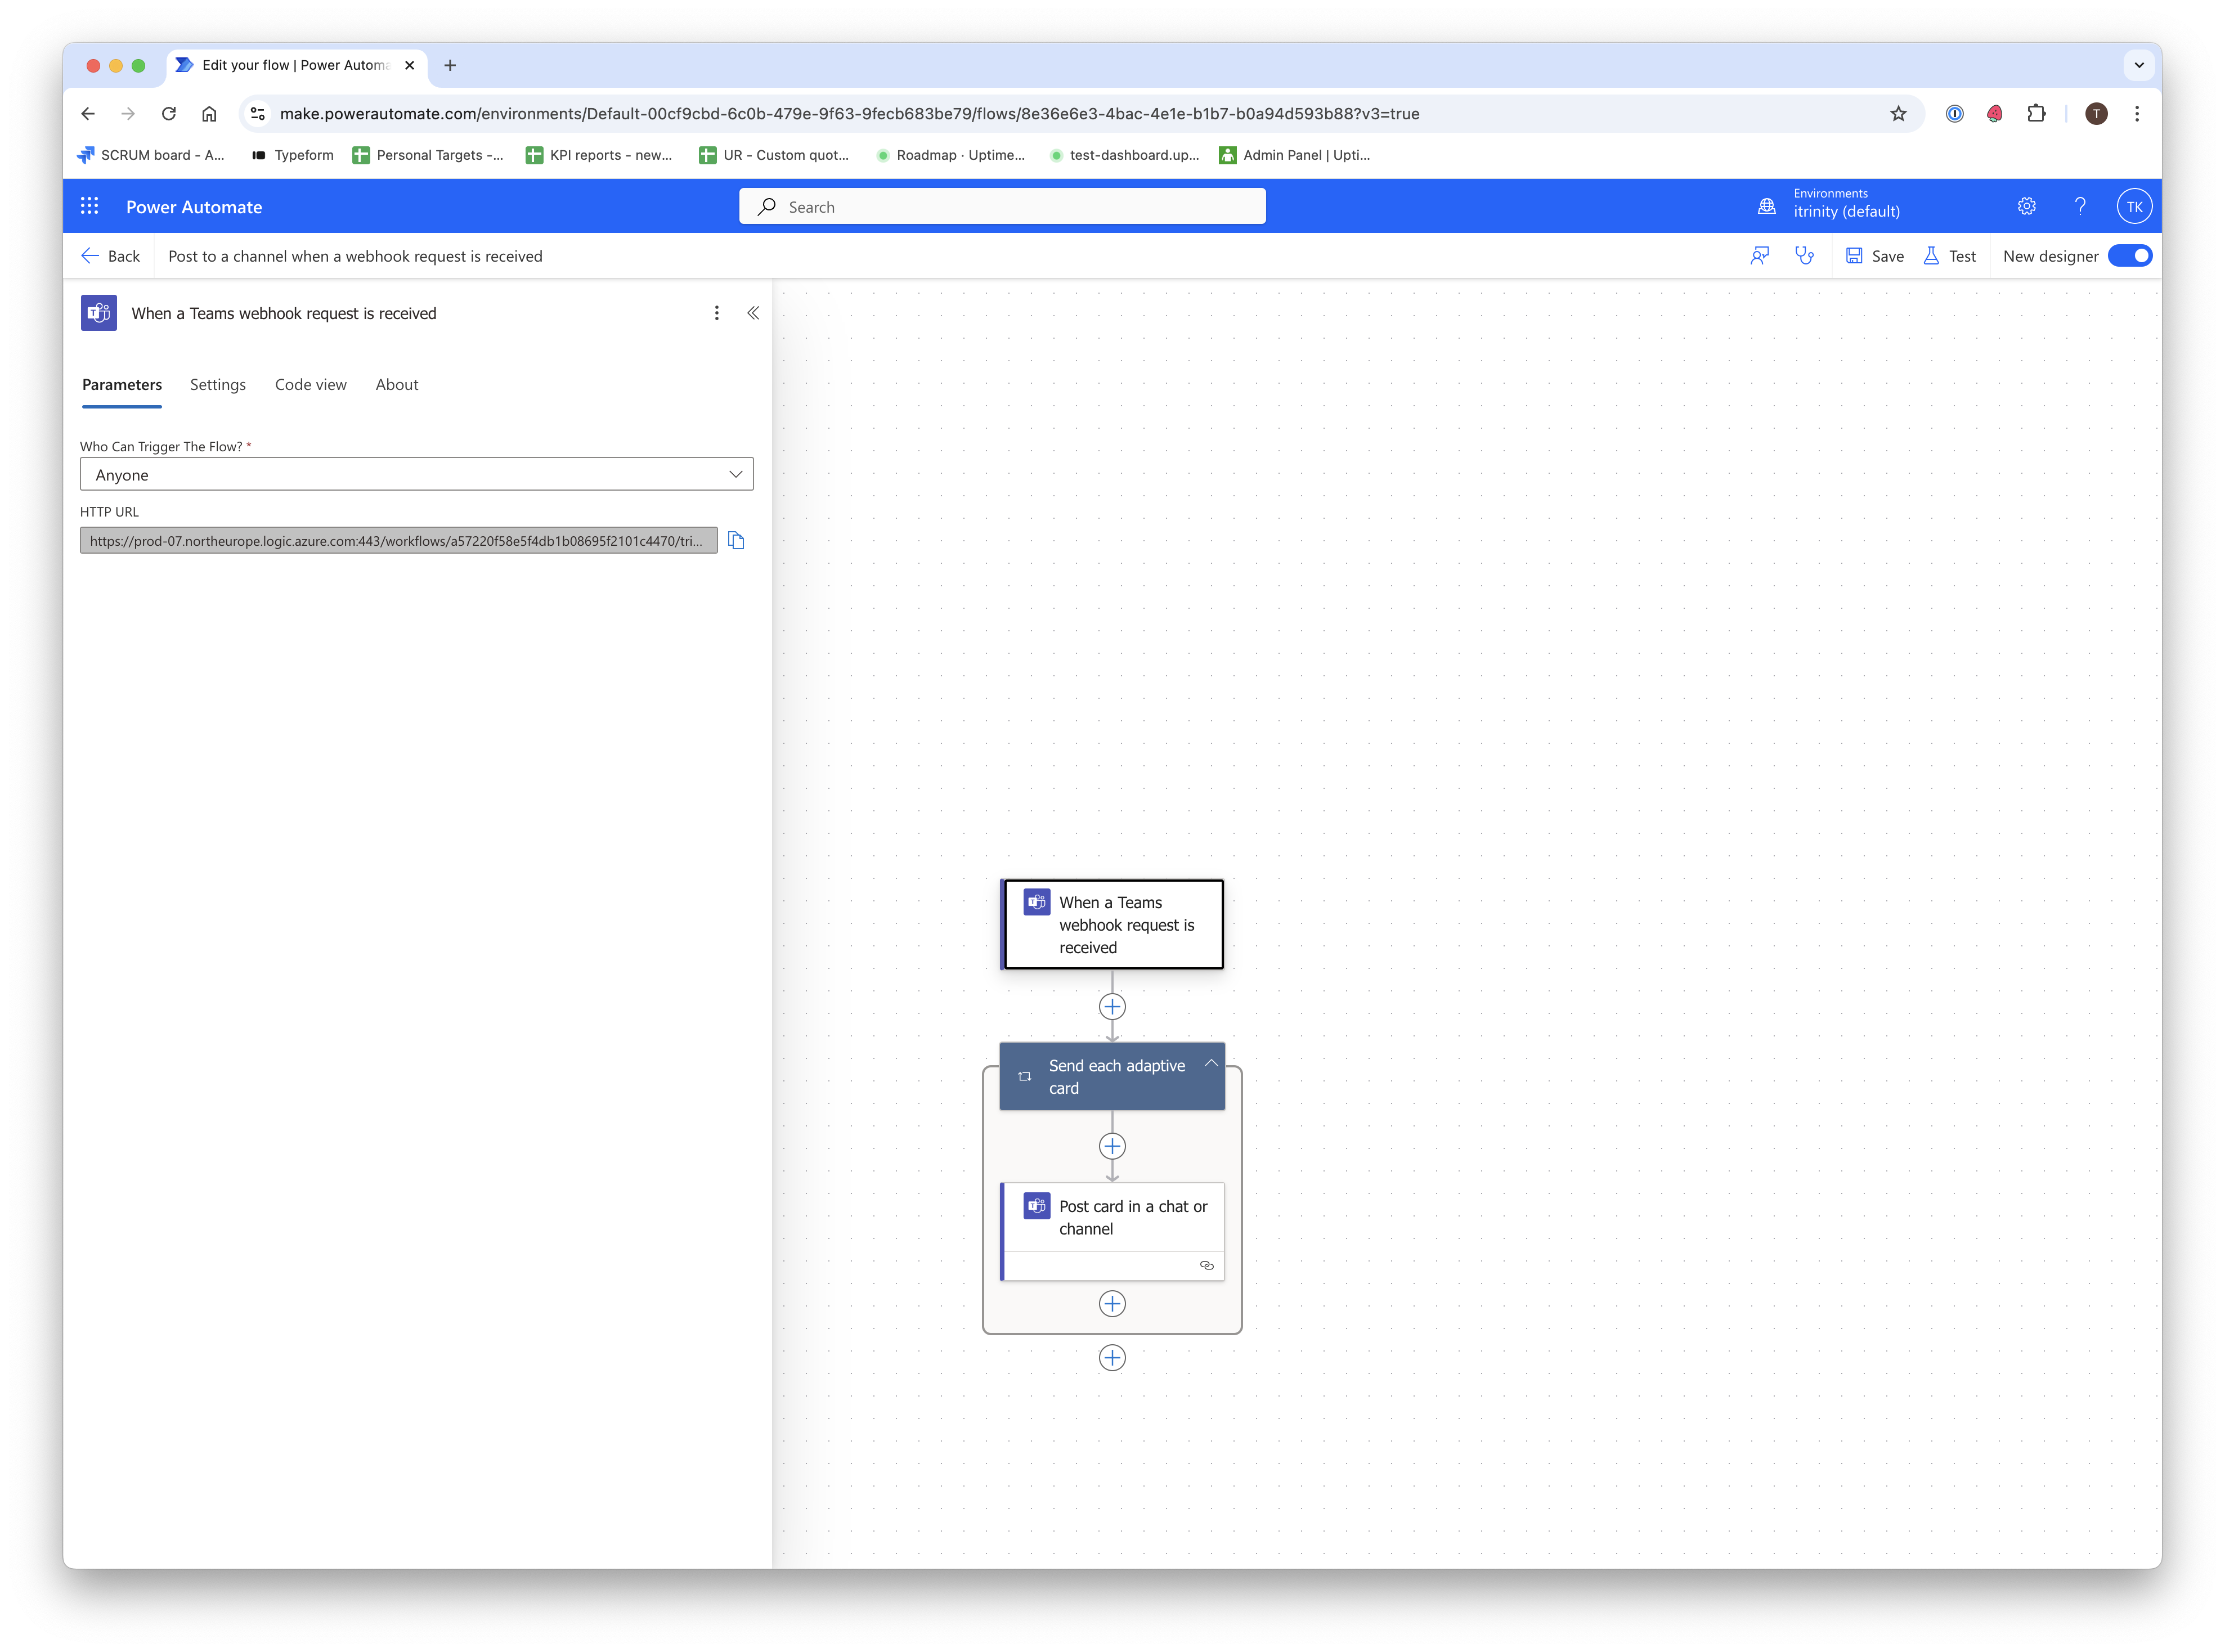Select the When a Teams webhook trigger card
Image resolution: width=2225 pixels, height=1652 pixels.
[x=1112, y=924]
